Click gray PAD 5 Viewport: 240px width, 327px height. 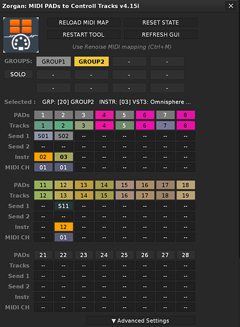124,115
